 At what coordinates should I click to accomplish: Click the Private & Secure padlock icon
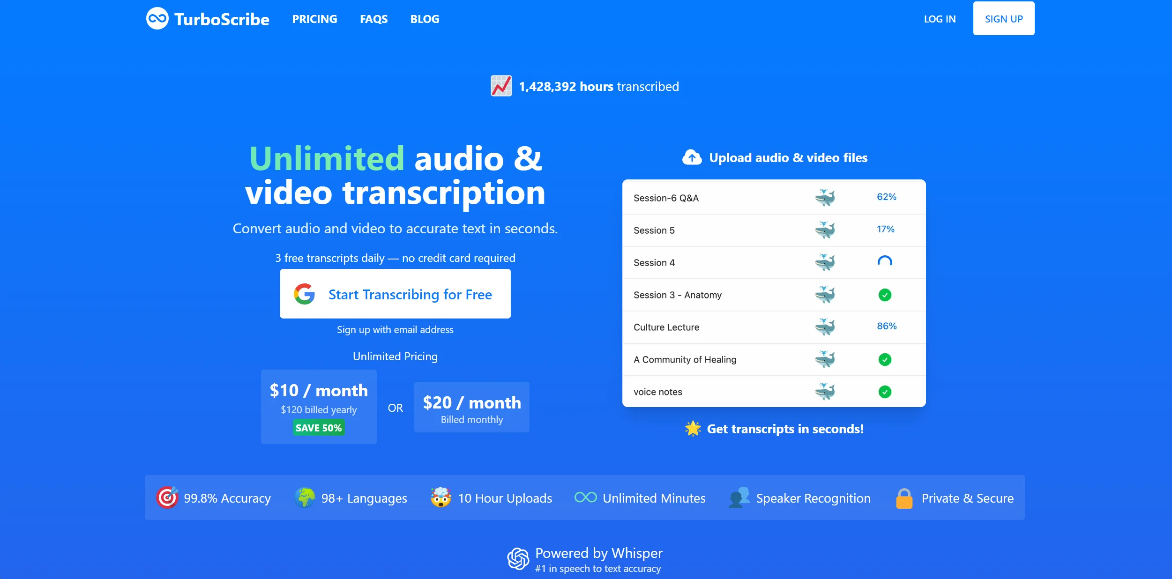[x=903, y=497]
